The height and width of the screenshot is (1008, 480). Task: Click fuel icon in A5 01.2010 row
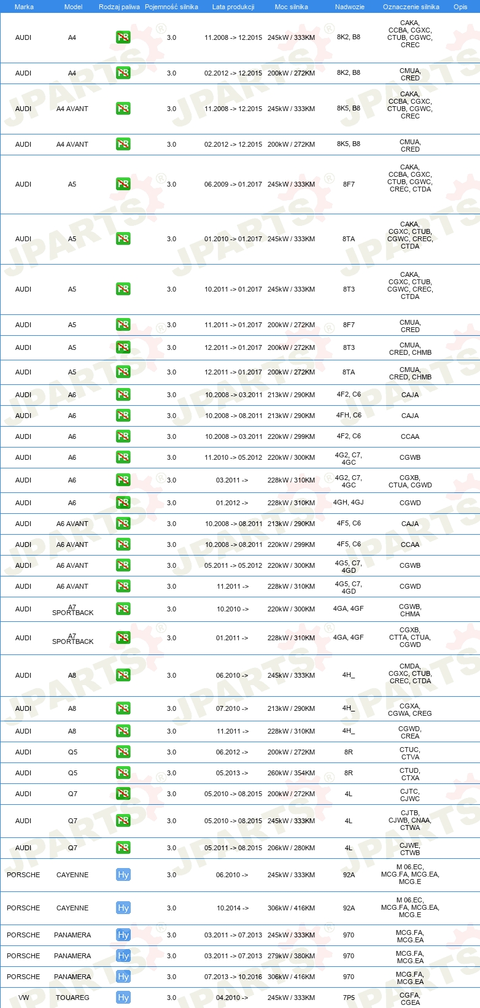(x=123, y=239)
